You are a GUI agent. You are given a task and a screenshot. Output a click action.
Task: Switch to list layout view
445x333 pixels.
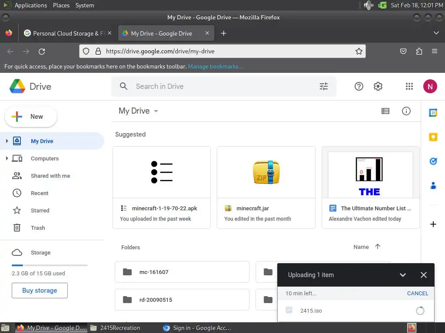pyautogui.click(x=385, y=111)
